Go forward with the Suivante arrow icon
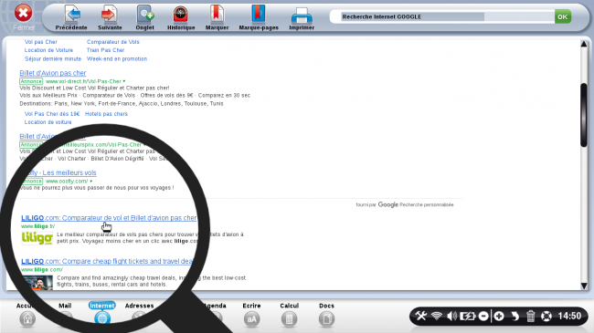 110,15
